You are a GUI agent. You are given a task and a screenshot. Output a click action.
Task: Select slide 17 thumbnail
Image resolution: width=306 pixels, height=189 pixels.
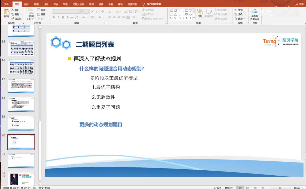coord(21,86)
